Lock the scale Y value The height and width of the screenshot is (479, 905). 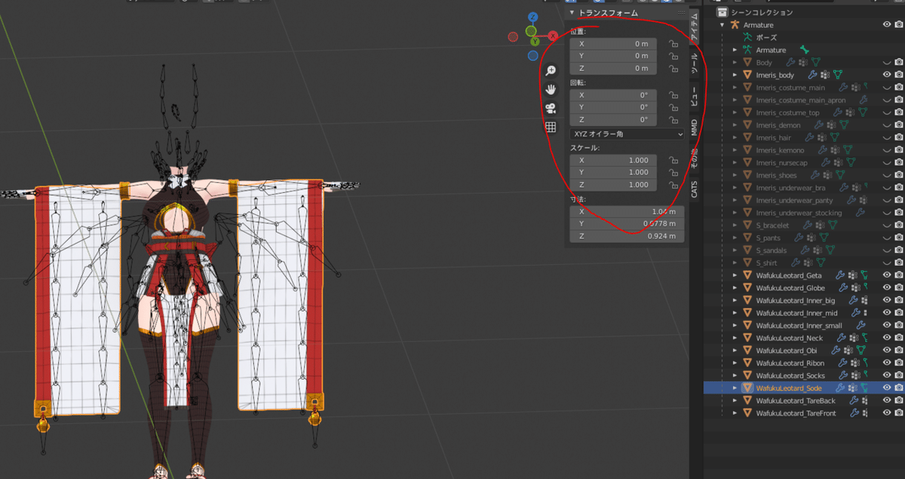click(673, 172)
